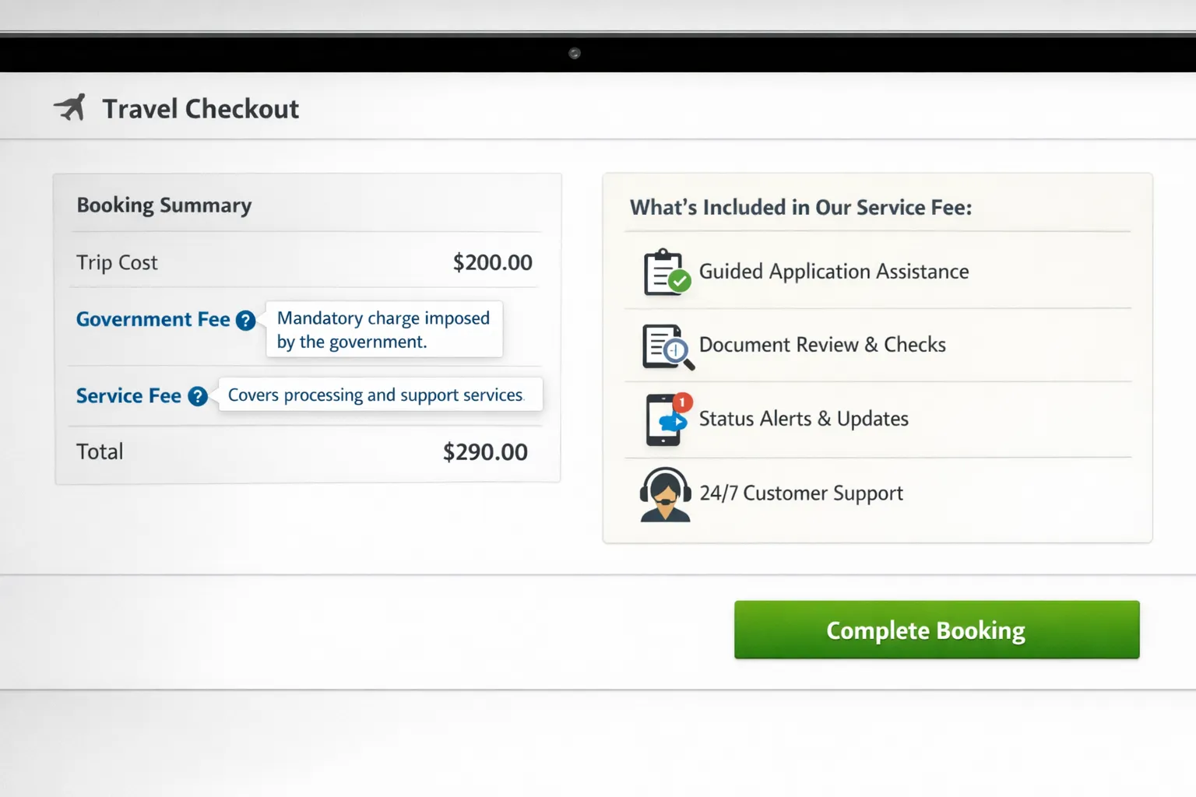Open the Government Fee help tooltip
The width and height of the screenshot is (1196, 797).
tap(245, 320)
